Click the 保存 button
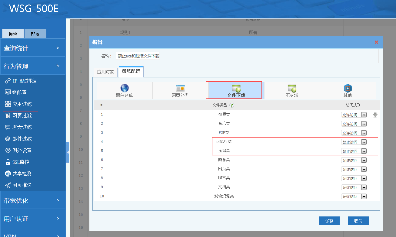The image size is (396, 237). [x=329, y=221]
